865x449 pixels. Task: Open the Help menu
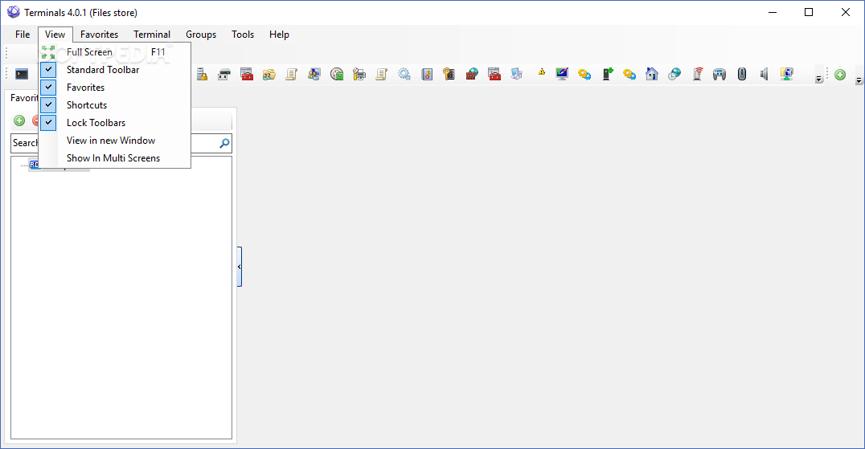click(x=279, y=35)
